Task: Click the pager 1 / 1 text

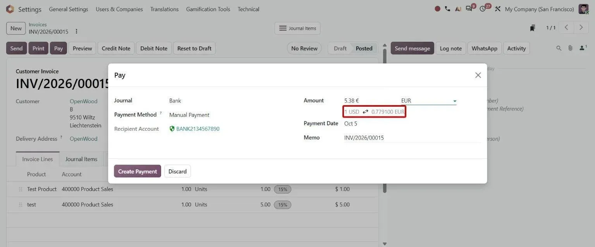Action: click(x=551, y=28)
